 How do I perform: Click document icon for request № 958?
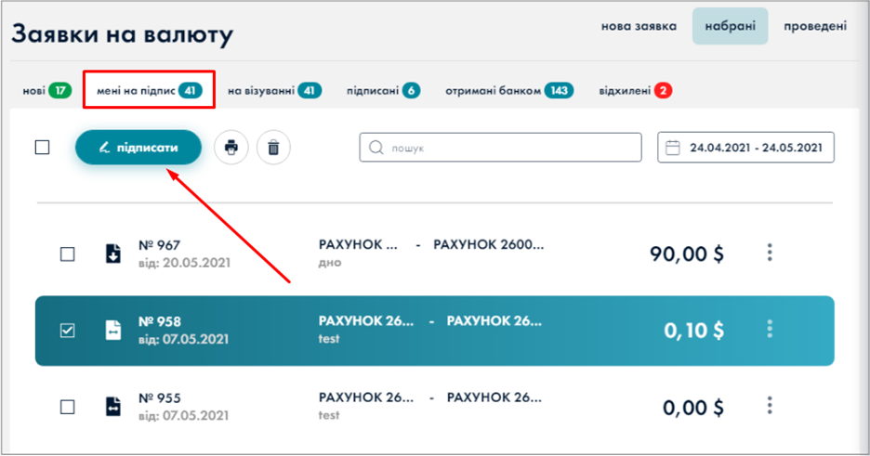point(112,330)
